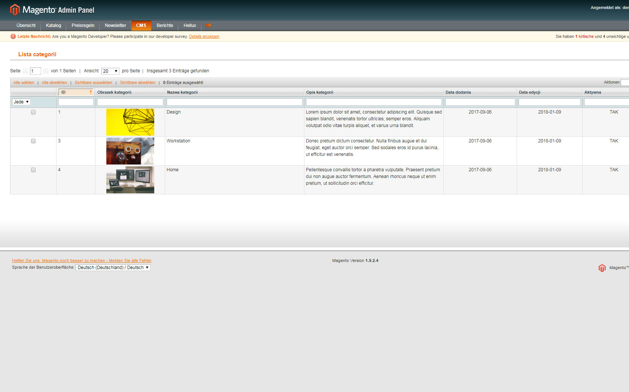
Task: Click the page number input field
Action: pos(36,71)
